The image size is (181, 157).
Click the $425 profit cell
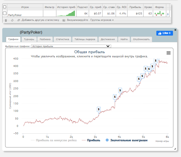tap(135, 13)
